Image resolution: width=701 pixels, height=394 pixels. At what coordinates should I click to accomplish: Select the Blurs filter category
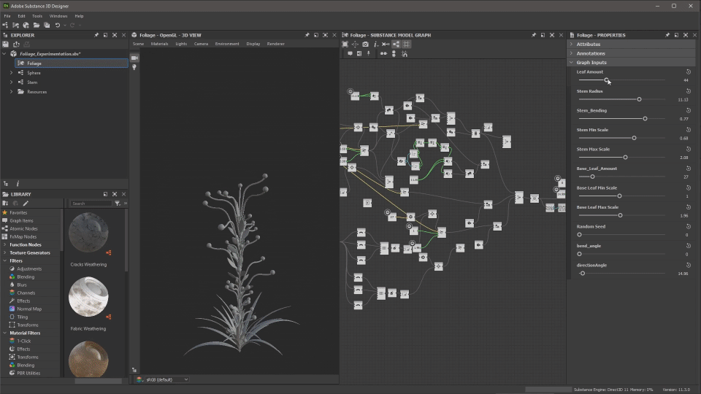tap(22, 285)
